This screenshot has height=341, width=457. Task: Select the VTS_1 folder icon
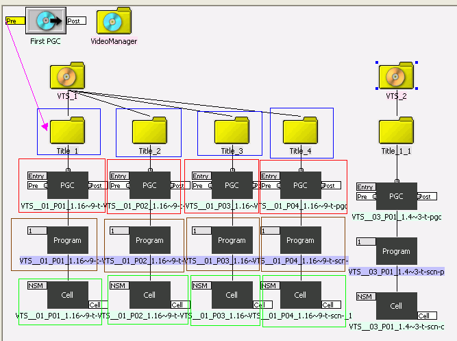(x=67, y=75)
